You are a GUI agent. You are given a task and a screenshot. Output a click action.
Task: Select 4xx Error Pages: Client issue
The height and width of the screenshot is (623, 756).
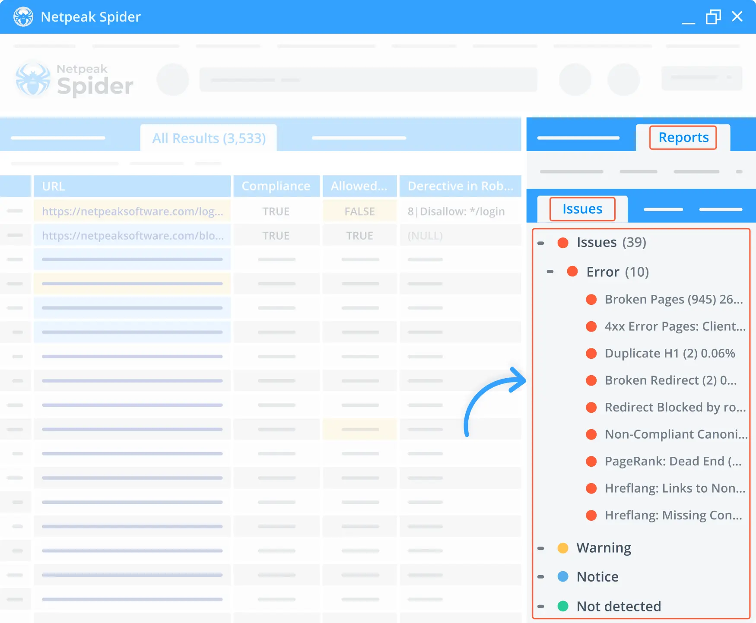(x=666, y=326)
